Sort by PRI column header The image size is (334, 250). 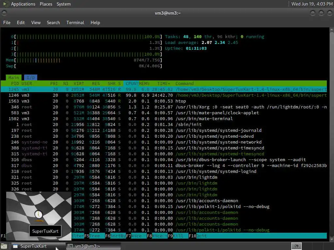point(54,84)
